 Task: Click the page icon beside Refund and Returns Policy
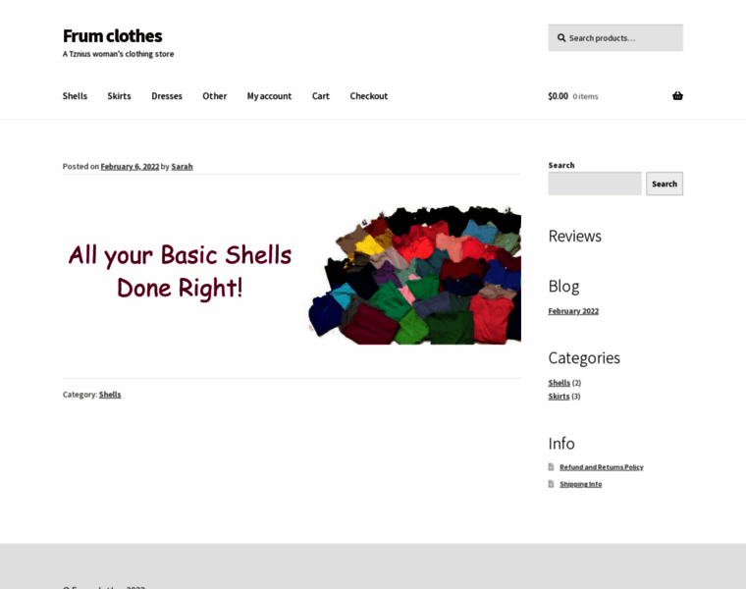coord(551,466)
